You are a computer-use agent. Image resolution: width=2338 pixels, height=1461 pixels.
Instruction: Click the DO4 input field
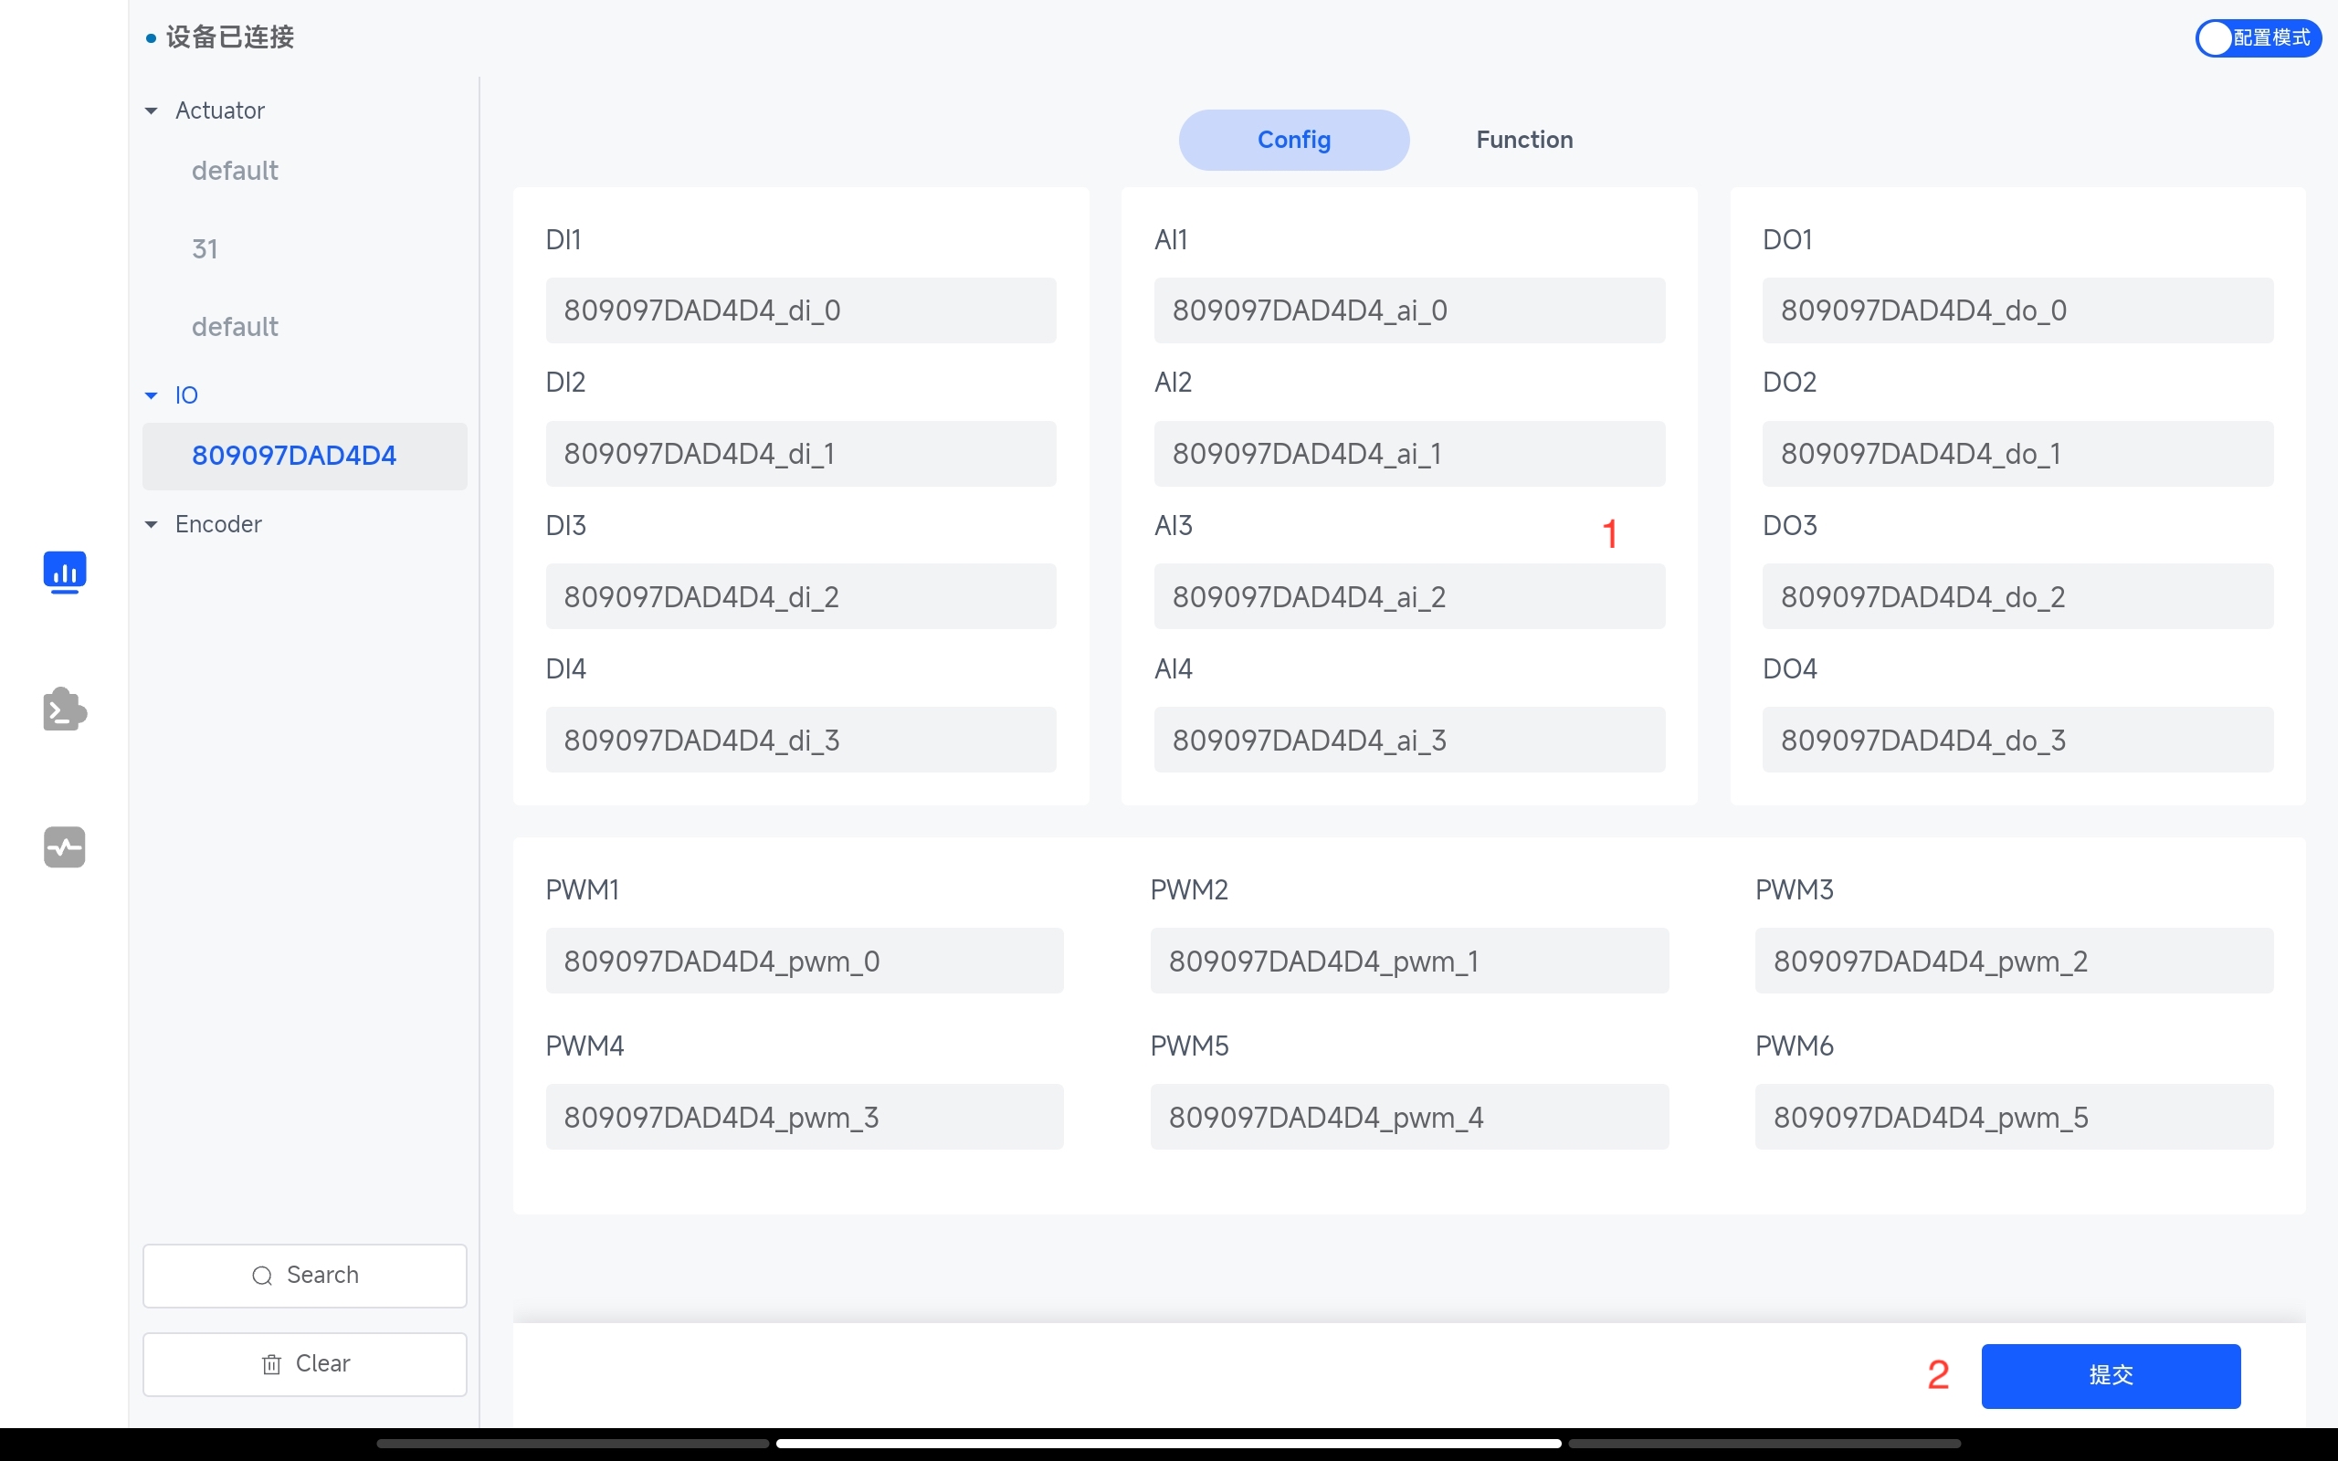tap(2018, 740)
